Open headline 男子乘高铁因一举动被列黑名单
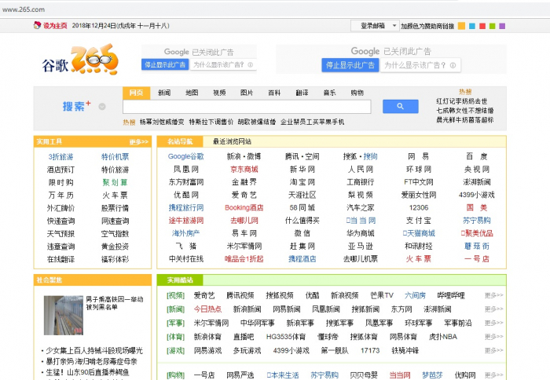The height and width of the screenshot is (380, 550). pos(115,303)
